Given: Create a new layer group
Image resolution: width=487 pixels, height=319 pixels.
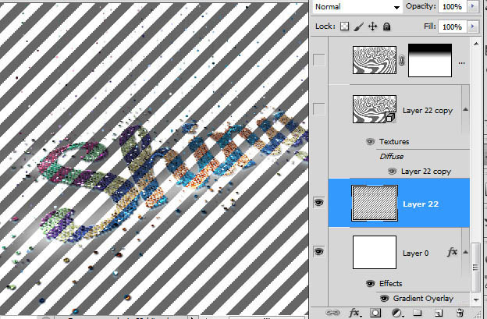Looking at the screenshot, I should 418,313.
